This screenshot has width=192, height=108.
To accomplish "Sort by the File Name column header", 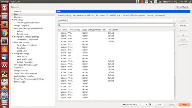I will click(x=63, y=30).
